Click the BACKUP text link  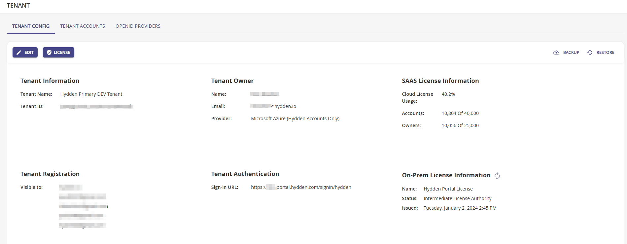(x=571, y=52)
